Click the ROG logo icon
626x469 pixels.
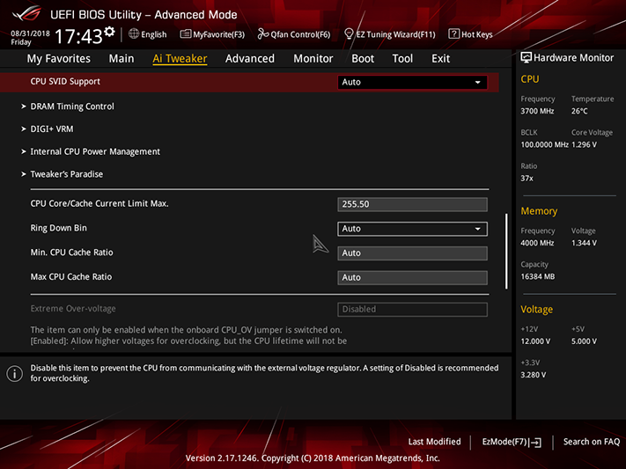click(26, 13)
